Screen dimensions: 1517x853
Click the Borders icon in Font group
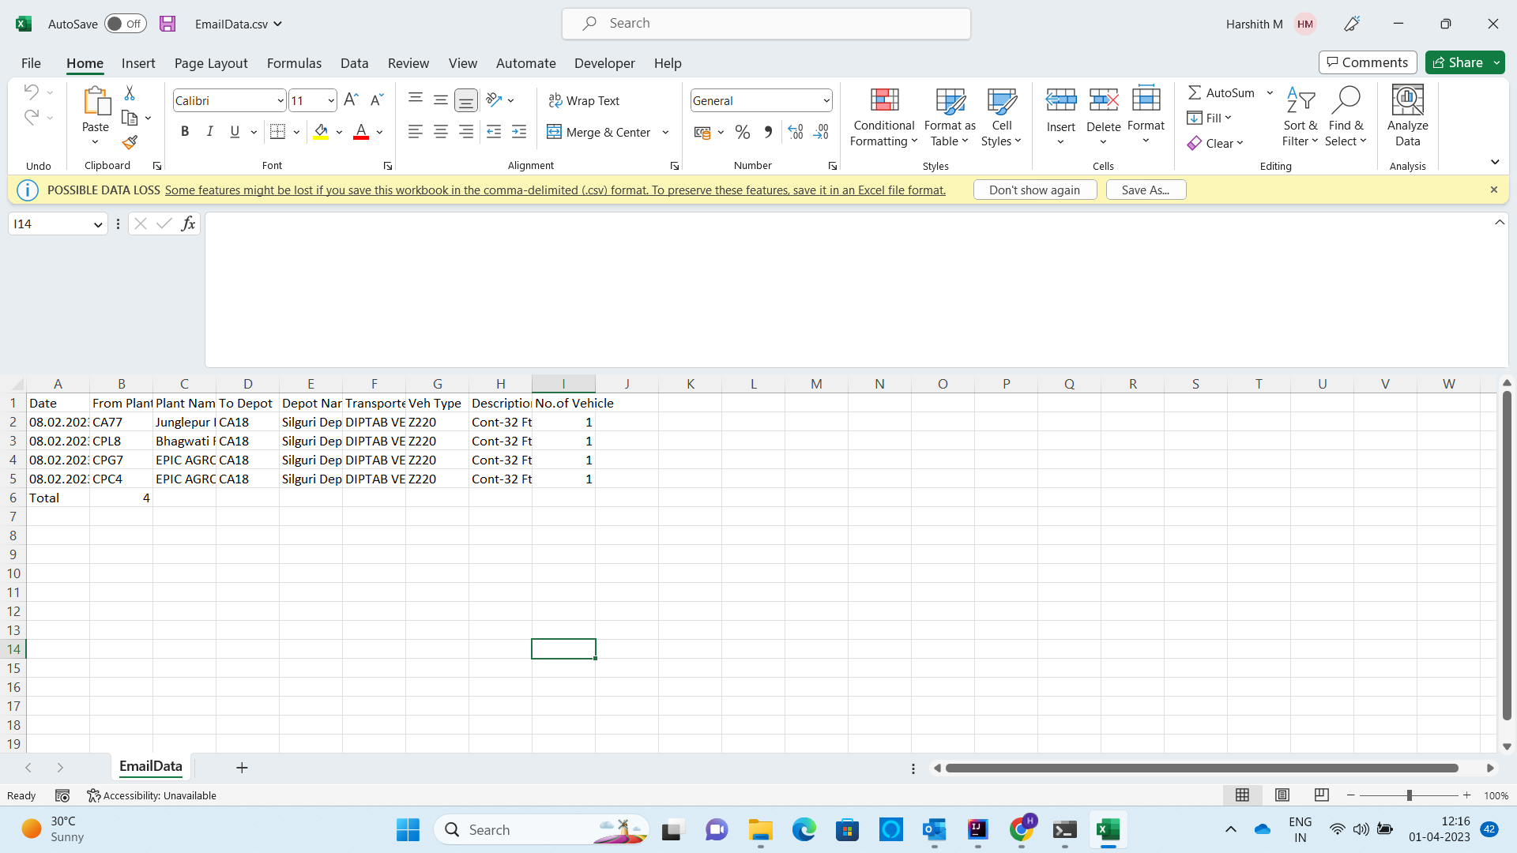click(x=277, y=132)
